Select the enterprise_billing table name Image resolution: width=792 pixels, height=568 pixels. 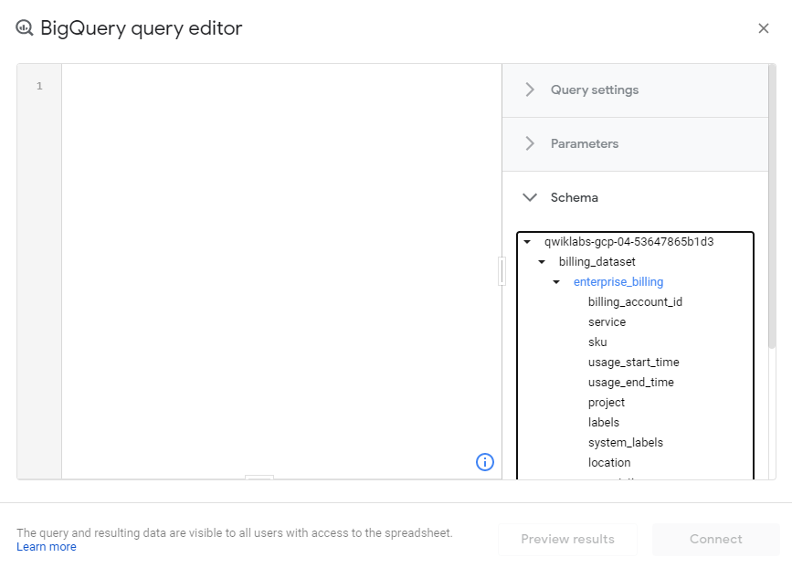tap(618, 282)
